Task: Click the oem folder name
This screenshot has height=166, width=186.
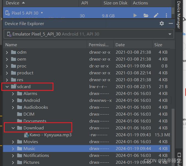Action: click(x=21, y=59)
